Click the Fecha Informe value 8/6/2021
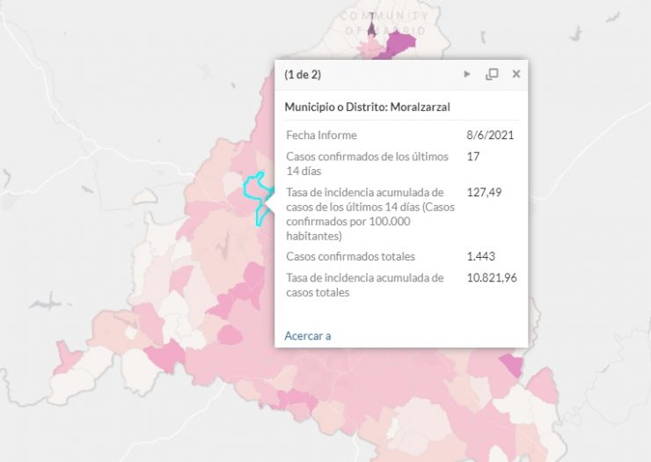The width and height of the screenshot is (651, 462). 490,135
